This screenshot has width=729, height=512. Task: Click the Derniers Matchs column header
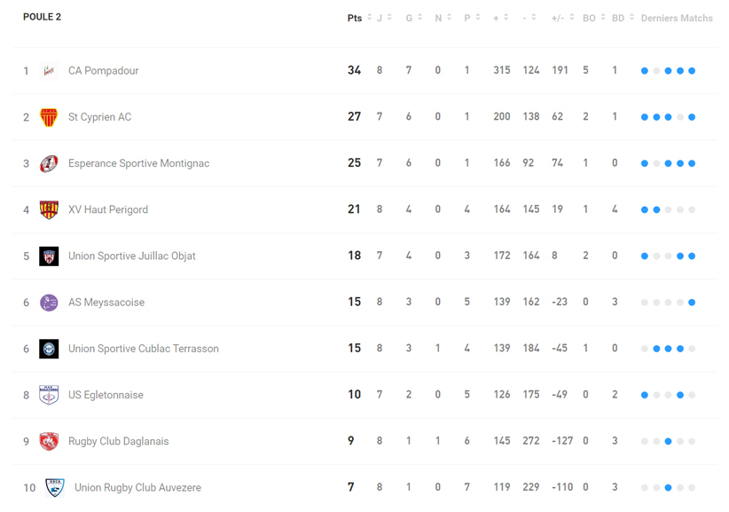coord(676,18)
